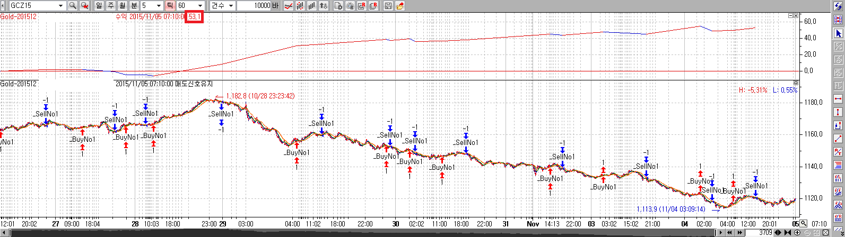Viewport: 845px width, 237px height.
Task: Open the GCZ15 symbol dropdown
Action: 60,6
